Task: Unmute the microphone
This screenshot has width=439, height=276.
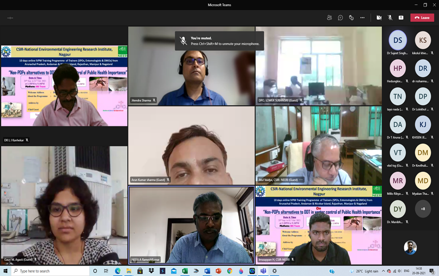Action: point(390,18)
